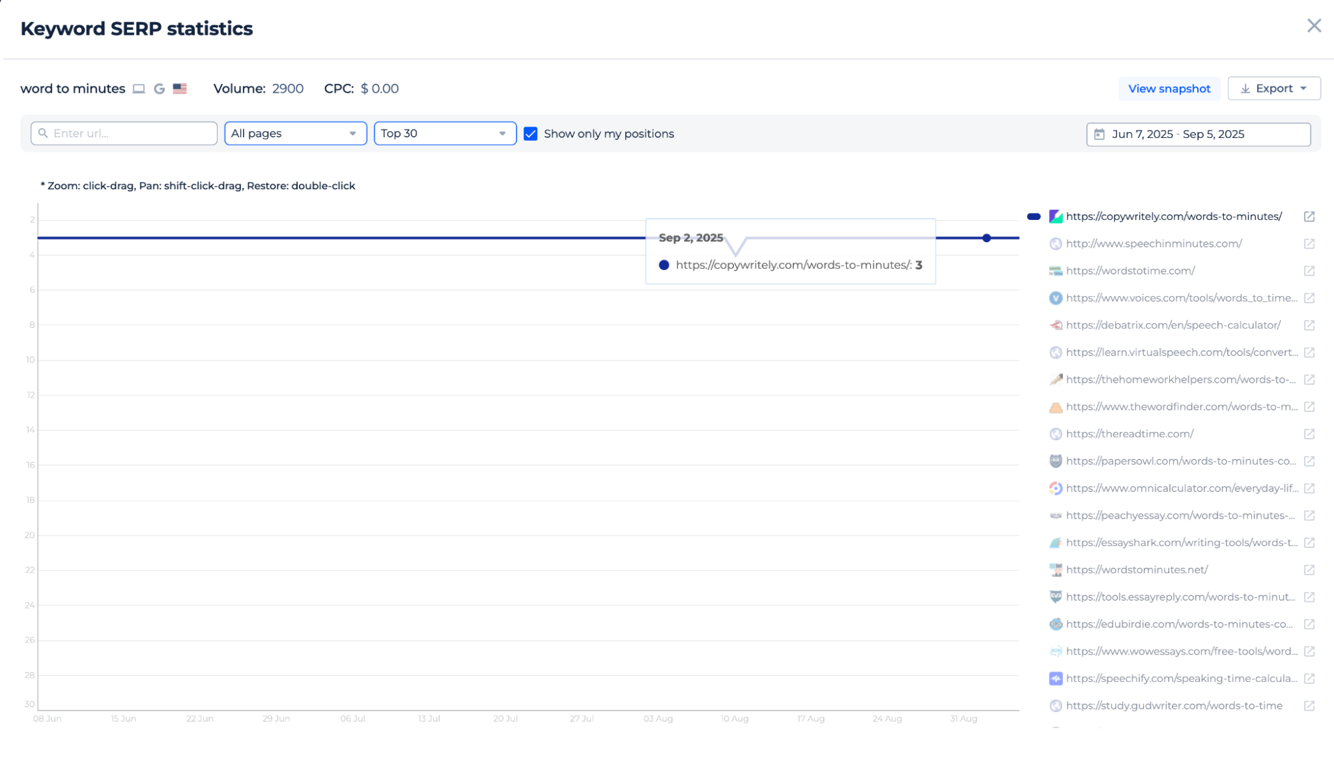Toggle thewordfinder.com series in legend

(1182, 407)
